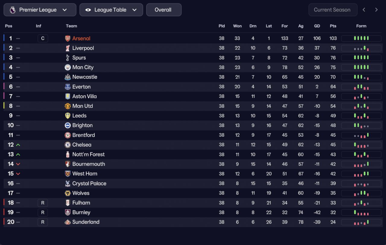The height and width of the screenshot is (245, 386).
Task: Go to the next season arrow
Action: tap(376, 10)
